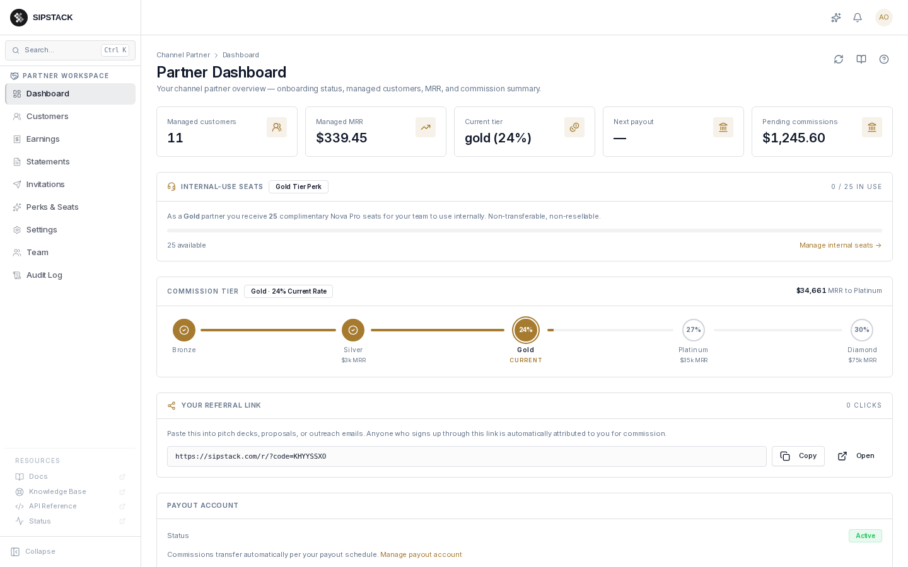Viewport: 908px width, 567px height.
Task: Click the Pending commissions bank icon
Action: [872, 127]
